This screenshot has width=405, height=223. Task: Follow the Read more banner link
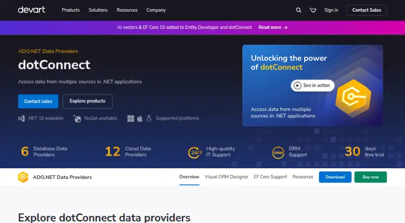[273, 27]
